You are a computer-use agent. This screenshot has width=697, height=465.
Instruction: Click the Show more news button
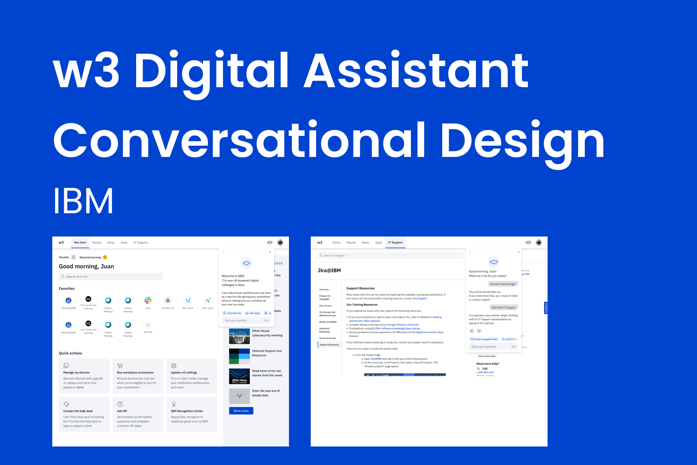(241, 411)
